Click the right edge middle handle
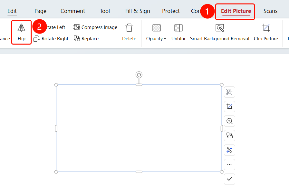The image size is (289, 188). (x=222, y=128)
